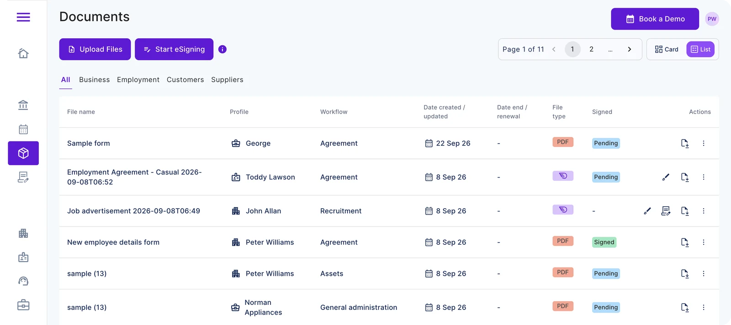This screenshot has height=325, width=731.
Task: Go to page 2 of documents
Action: [592, 49]
